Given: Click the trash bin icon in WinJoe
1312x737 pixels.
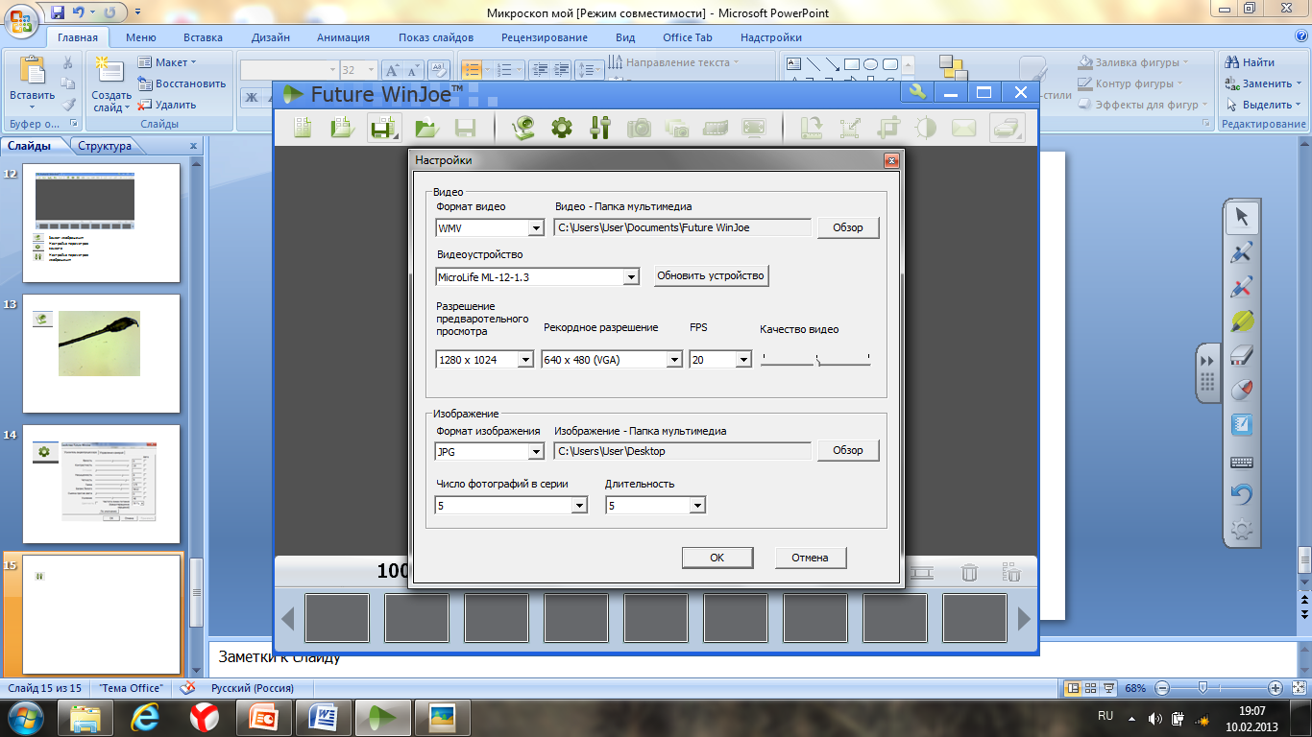Looking at the screenshot, I should (970, 572).
